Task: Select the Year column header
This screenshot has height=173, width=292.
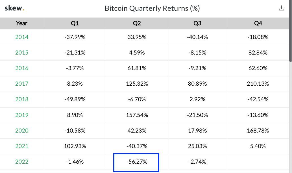Action: pyautogui.click(x=22, y=23)
